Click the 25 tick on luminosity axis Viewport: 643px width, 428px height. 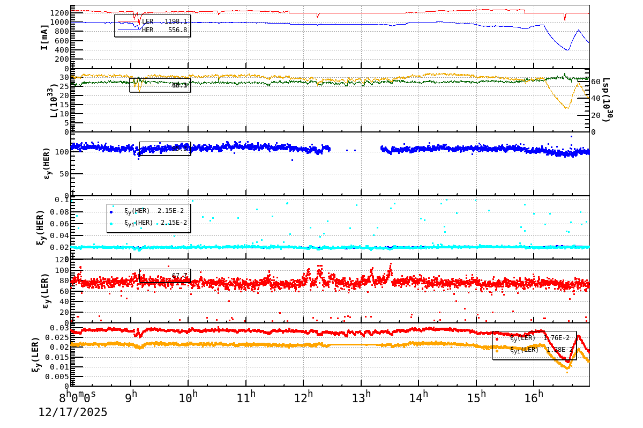click(64, 86)
